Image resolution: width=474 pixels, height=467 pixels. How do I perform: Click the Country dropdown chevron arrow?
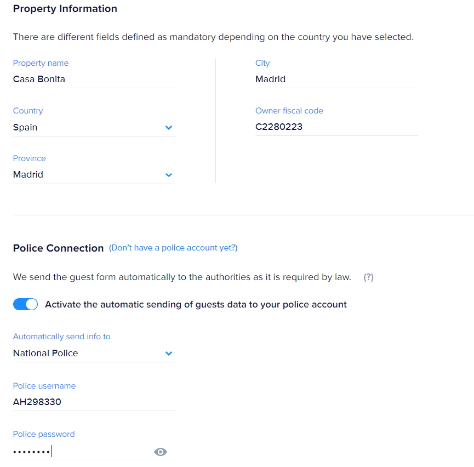point(169,128)
